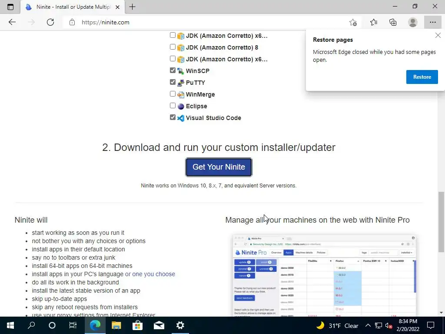This screenshot has height=334, width=445.
Task: Open the notification center
Action: point(431,325)
